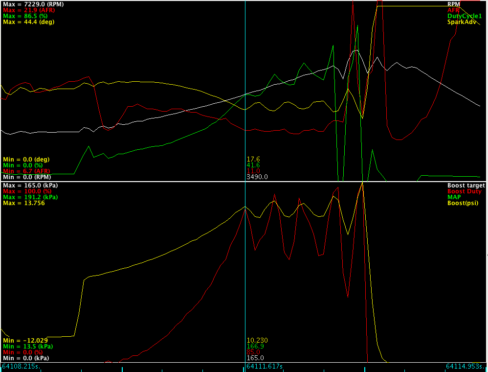Select the MAP legend entry

(x=454, y=197)
